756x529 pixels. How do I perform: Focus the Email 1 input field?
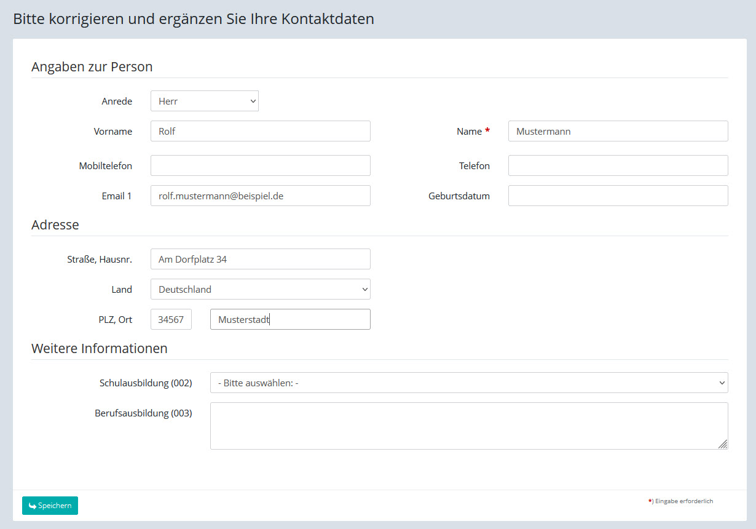pos(260,196)
